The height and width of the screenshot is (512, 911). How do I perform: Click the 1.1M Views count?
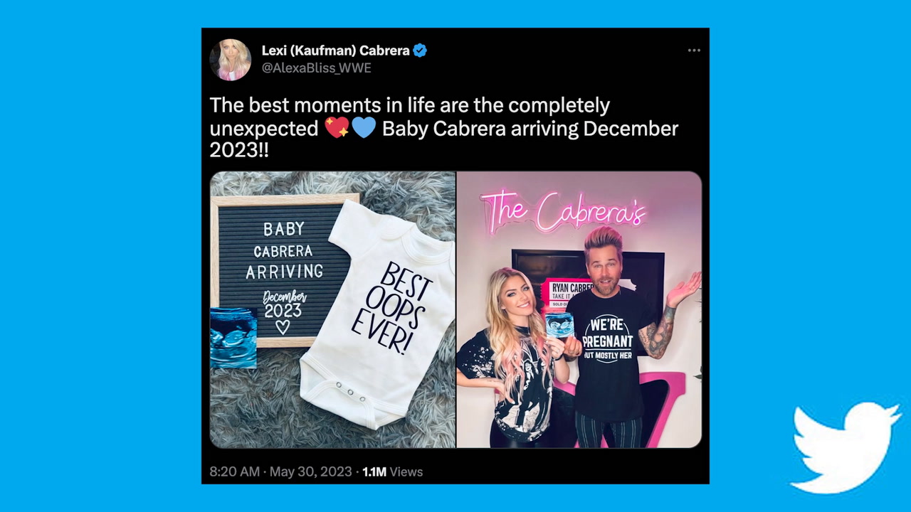pos(392,471)
